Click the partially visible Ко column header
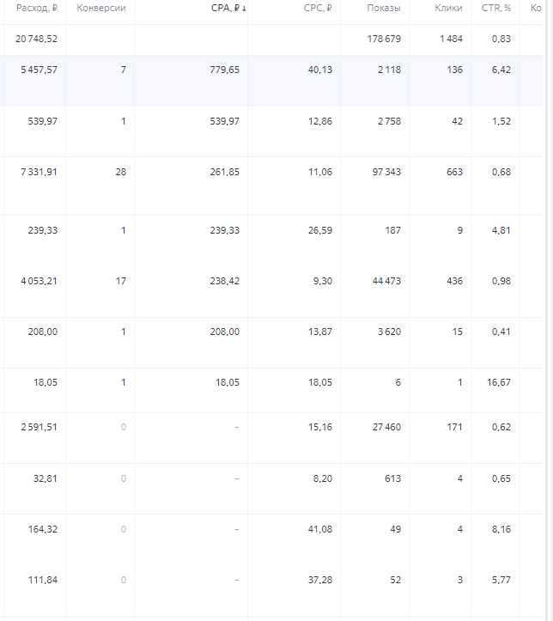553x621 pixels. pyautogui.click(x=537, y=9)
